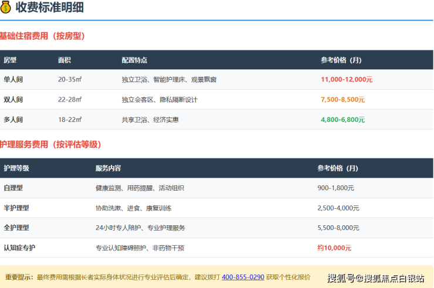Click the 服务内容 column header
This screenshot has width=434, height=288.
pos(108,168)
